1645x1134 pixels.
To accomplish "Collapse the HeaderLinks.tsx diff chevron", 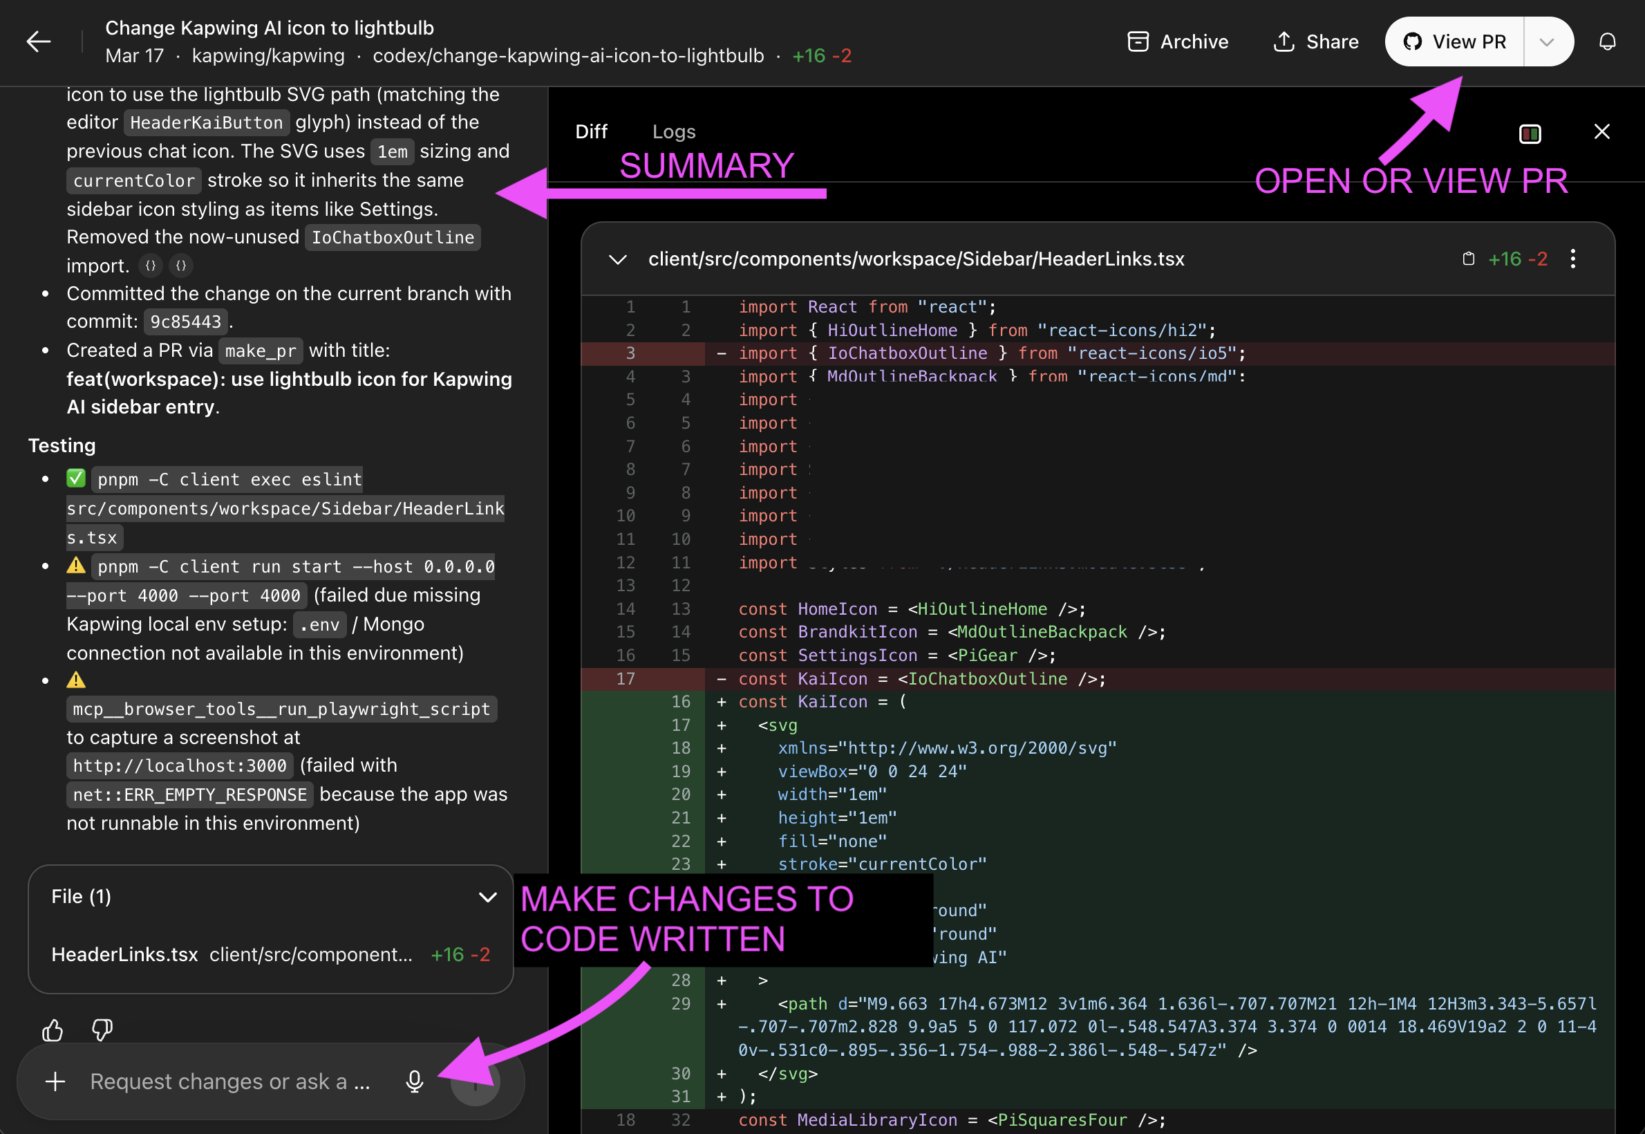I will pos(617,259).
